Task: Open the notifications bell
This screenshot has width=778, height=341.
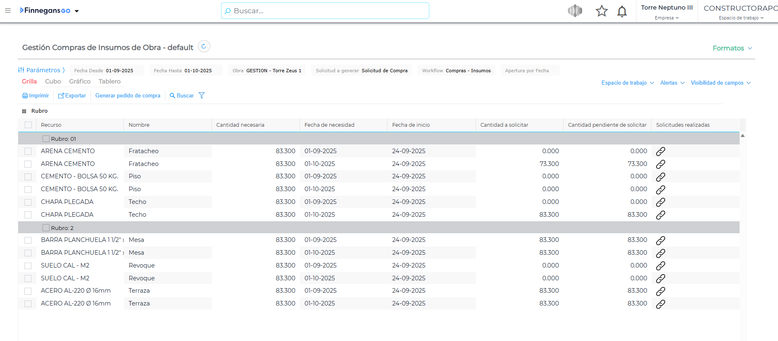Action: point(621,11)
